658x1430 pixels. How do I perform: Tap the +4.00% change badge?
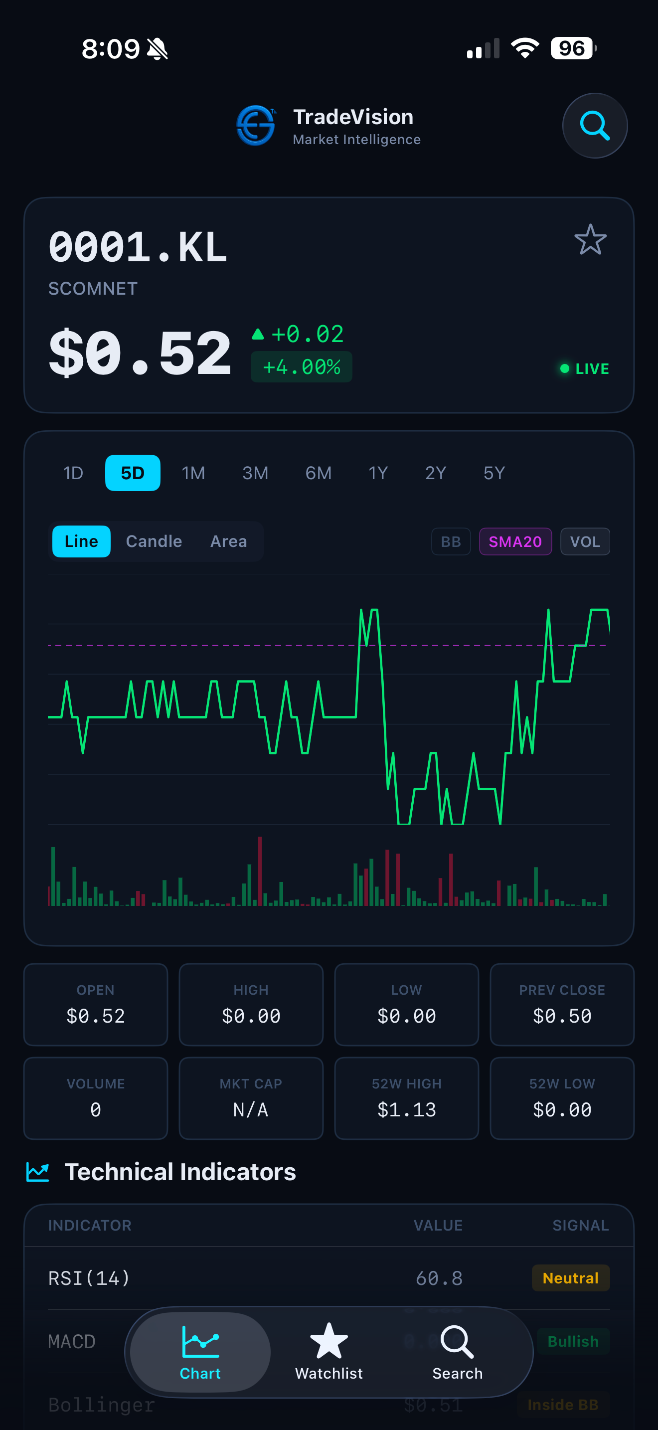pos(301,367)
